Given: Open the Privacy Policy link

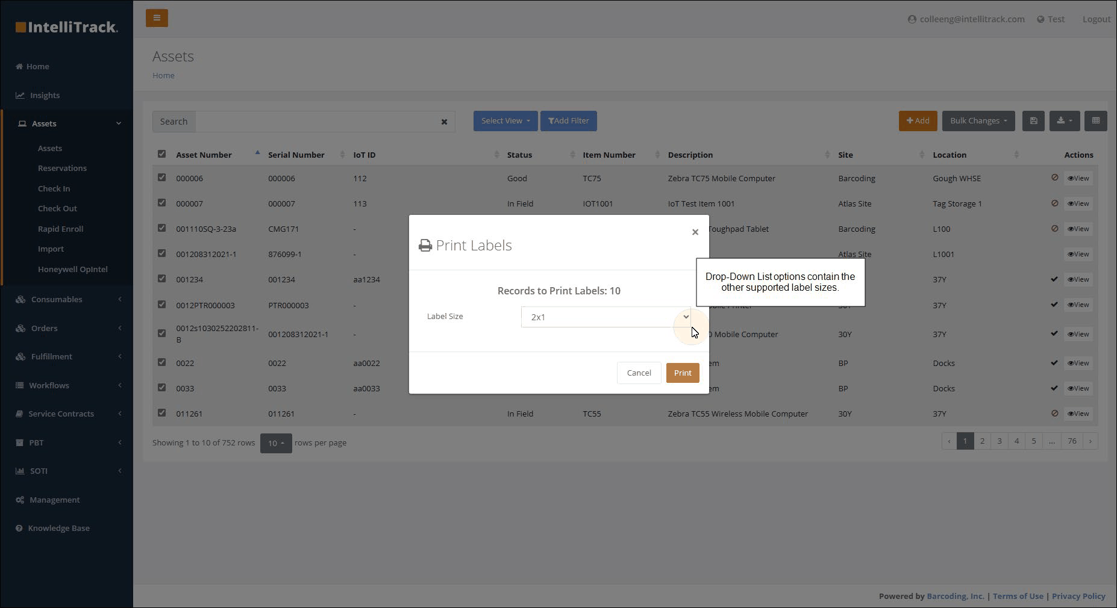Looking at the screenshot, I should click(1078, 596).
